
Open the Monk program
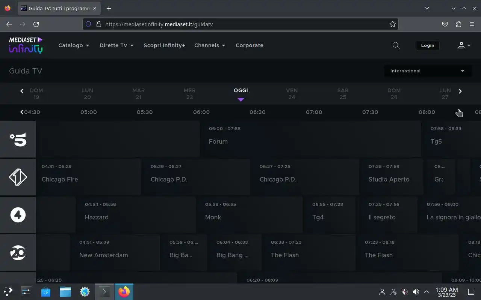[251, 214]
